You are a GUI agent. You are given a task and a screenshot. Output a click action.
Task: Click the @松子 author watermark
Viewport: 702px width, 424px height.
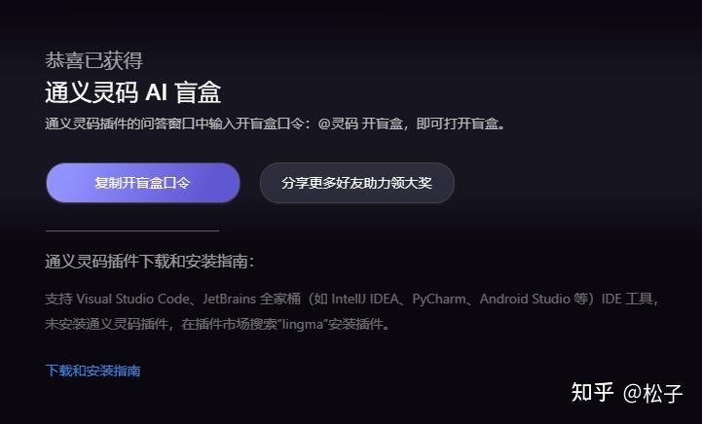[652, 393]
